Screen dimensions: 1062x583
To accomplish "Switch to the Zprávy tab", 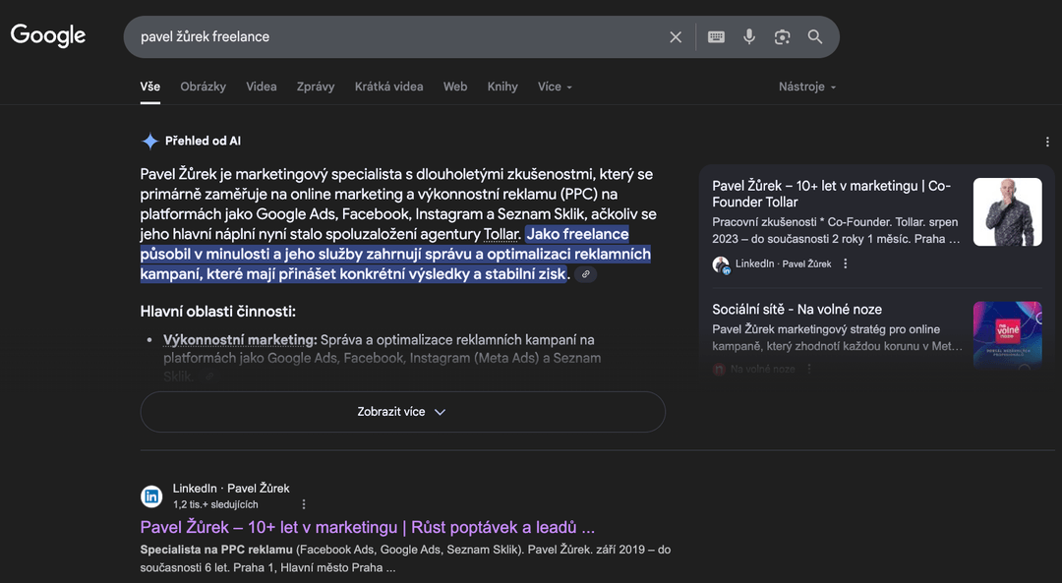I will click(x=316, y=87).
